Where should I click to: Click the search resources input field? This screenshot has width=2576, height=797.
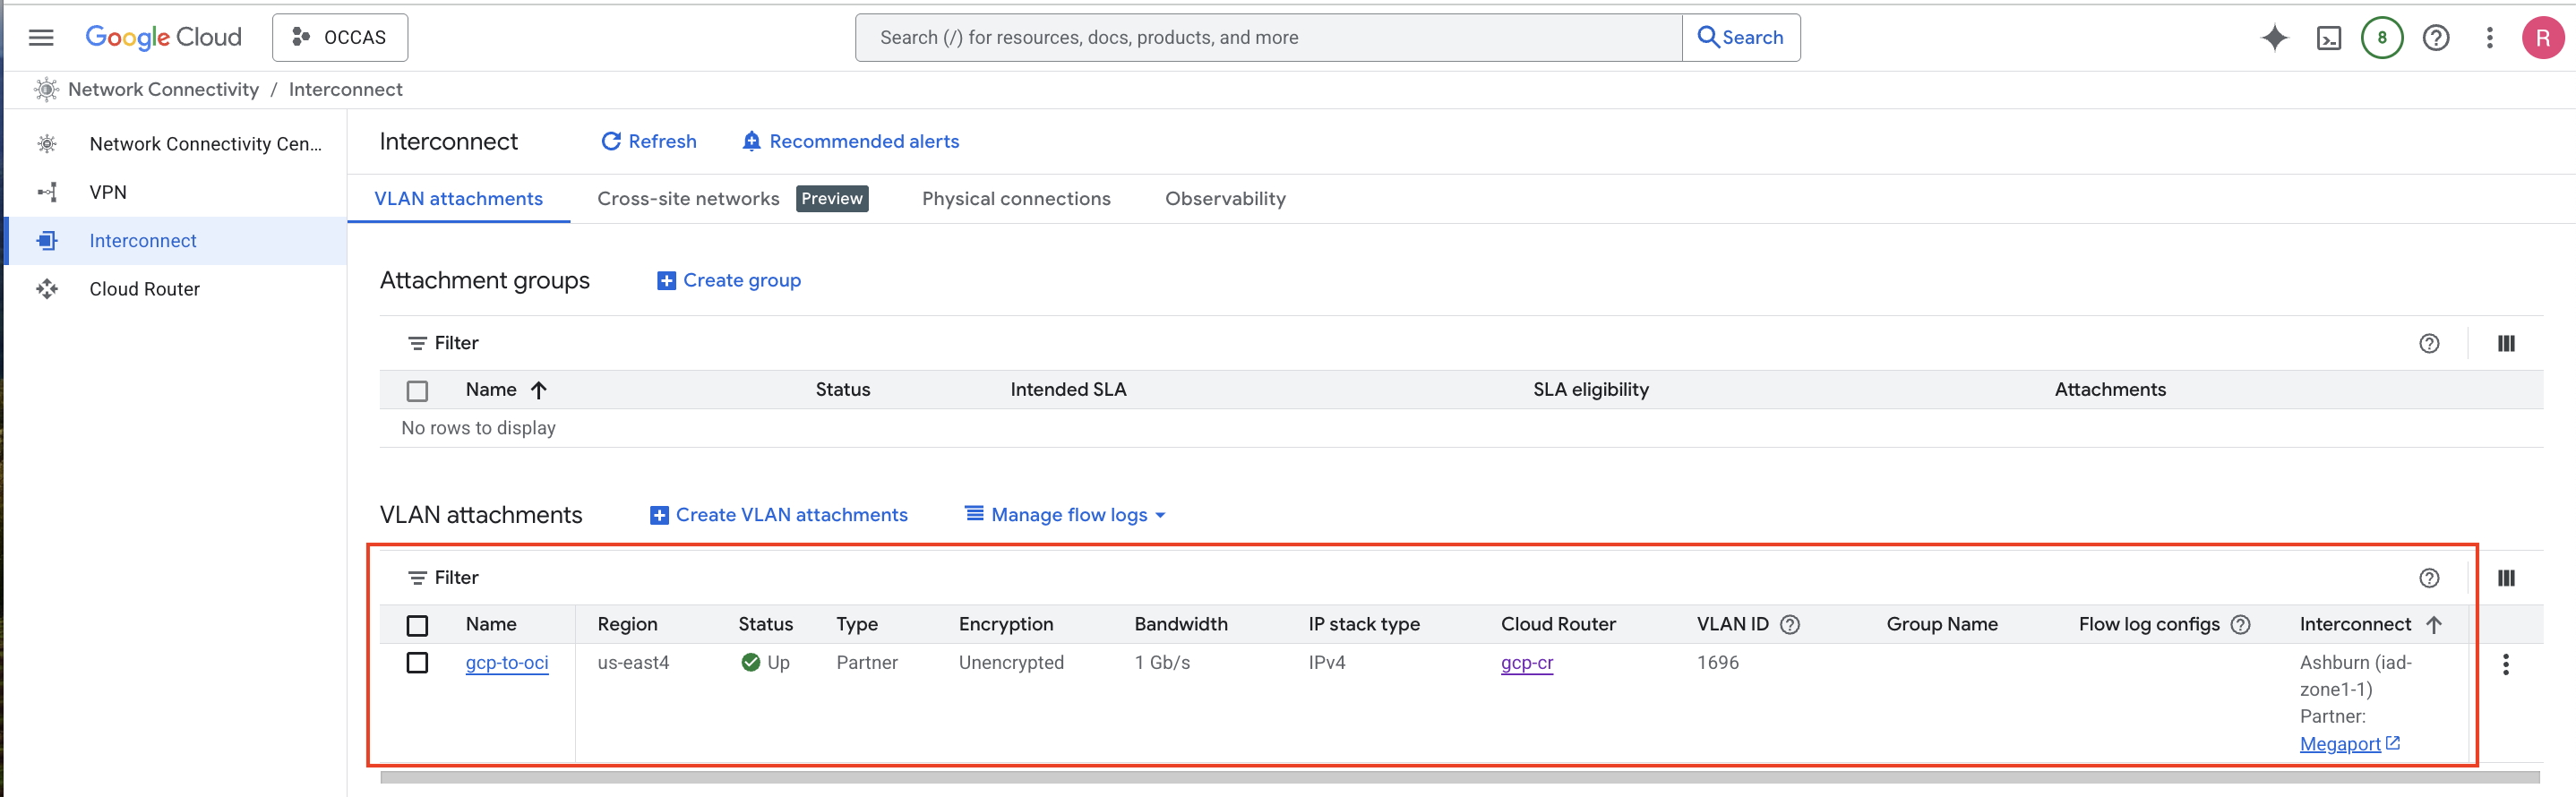tap(1268, 38)
